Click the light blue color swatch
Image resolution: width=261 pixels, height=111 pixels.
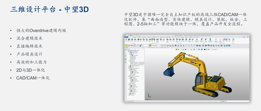point(207,49)
